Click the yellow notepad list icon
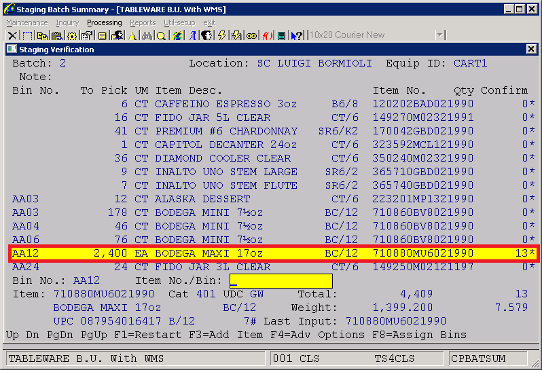The width and height of the screenshot is (542, 370). pyautogui.click(x=102, y=35)
